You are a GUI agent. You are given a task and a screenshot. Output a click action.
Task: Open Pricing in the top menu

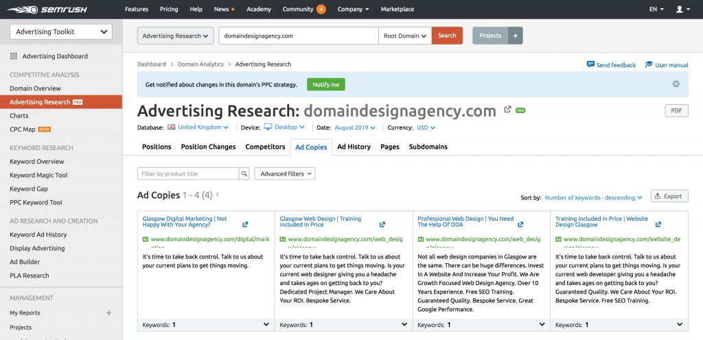pyautogui.click(x=169, y=9)
